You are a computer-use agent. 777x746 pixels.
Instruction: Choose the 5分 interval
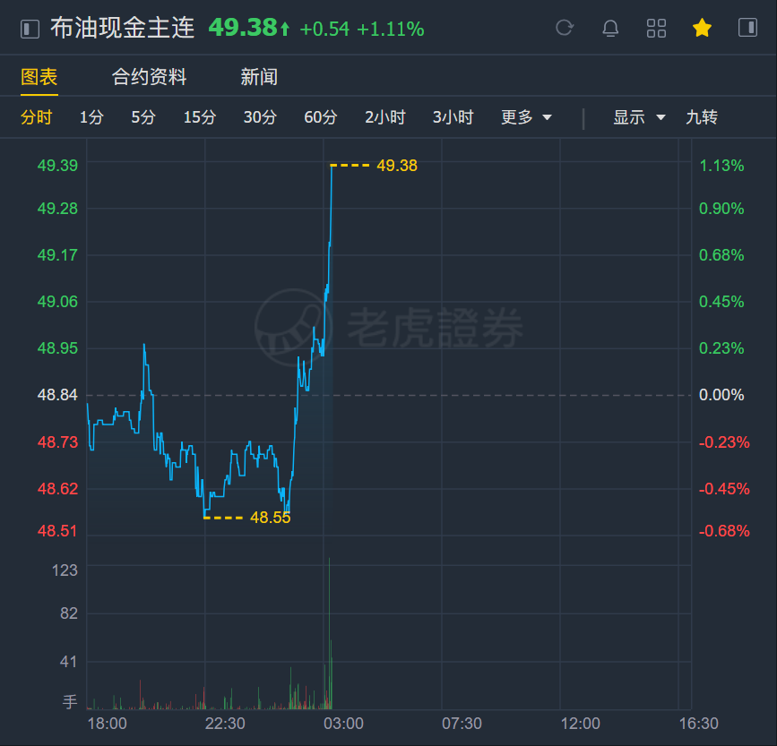point(142,117)
